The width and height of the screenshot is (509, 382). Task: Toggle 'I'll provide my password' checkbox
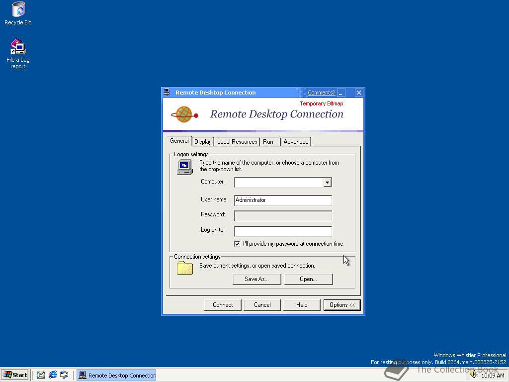coord(237,244)
